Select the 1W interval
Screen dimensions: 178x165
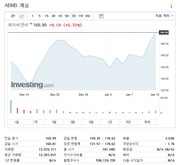click(x=80, y=16)
